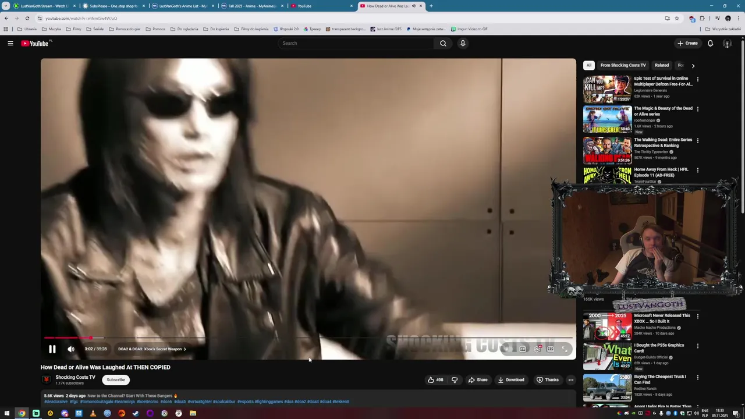The width and height of the screenshot is (745, 419).
Task: Send Thanks to the creator
Action: pyautogui.click(x=548, y=380)
